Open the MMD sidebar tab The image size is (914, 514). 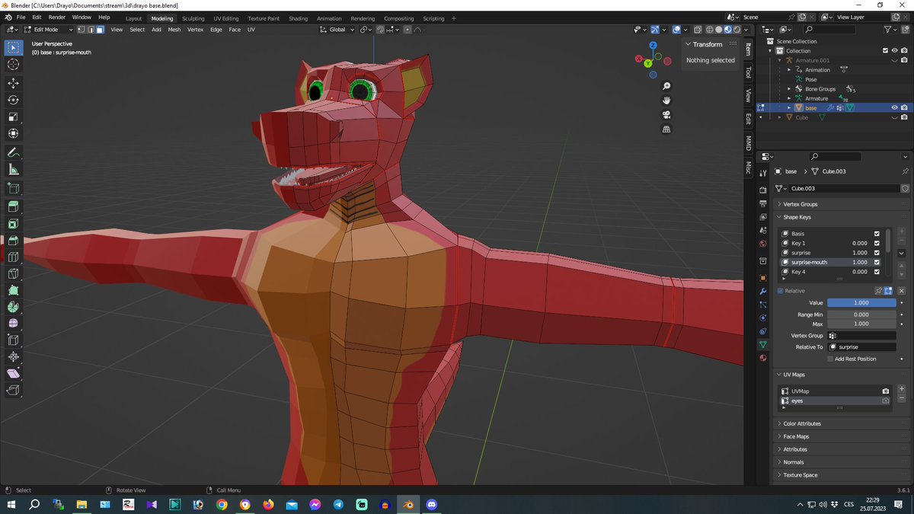pyautogui.click(x=748, y=142)
